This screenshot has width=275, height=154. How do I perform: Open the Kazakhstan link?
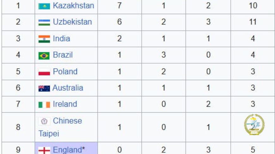click(73, 6)
